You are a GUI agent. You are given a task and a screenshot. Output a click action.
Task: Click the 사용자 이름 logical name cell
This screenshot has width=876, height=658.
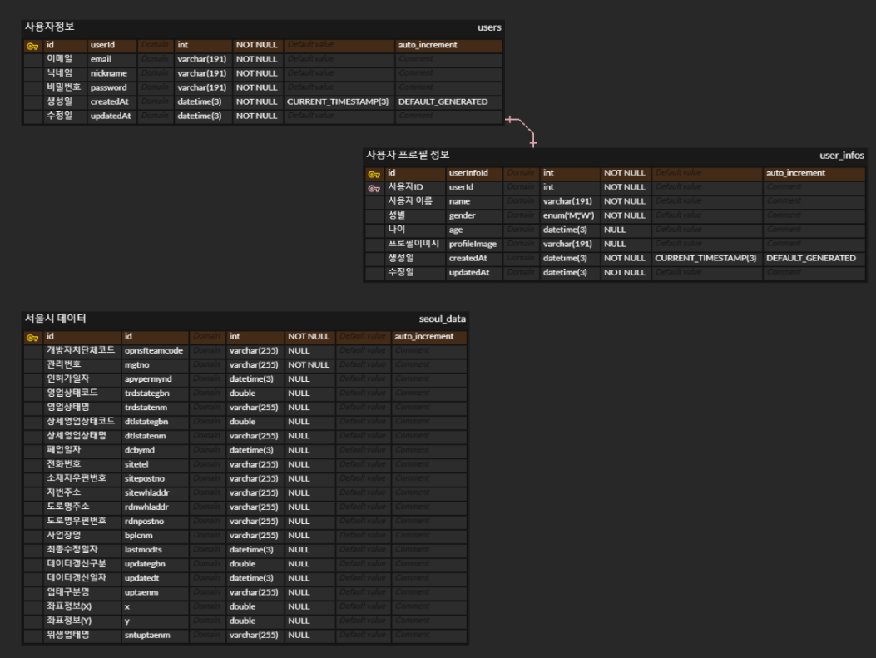click(x=414, y=201)
